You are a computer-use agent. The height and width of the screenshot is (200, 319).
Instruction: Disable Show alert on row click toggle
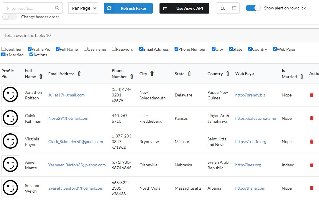[253, 8]
